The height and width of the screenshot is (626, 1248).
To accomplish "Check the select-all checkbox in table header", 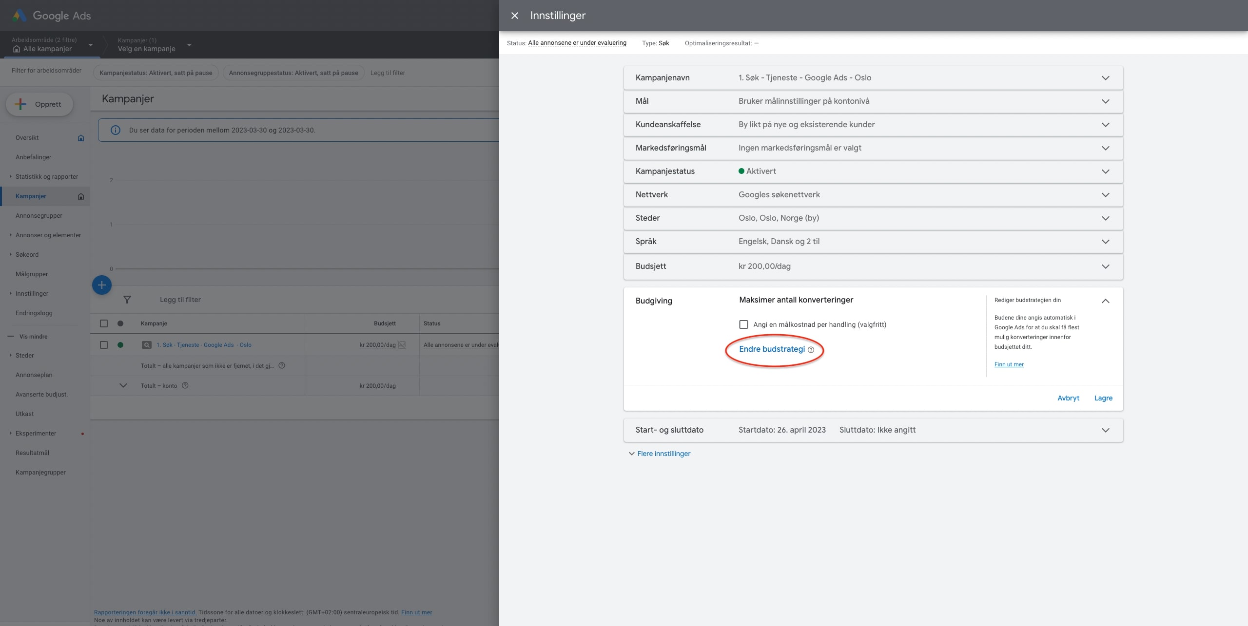I will tap(104, 323).
